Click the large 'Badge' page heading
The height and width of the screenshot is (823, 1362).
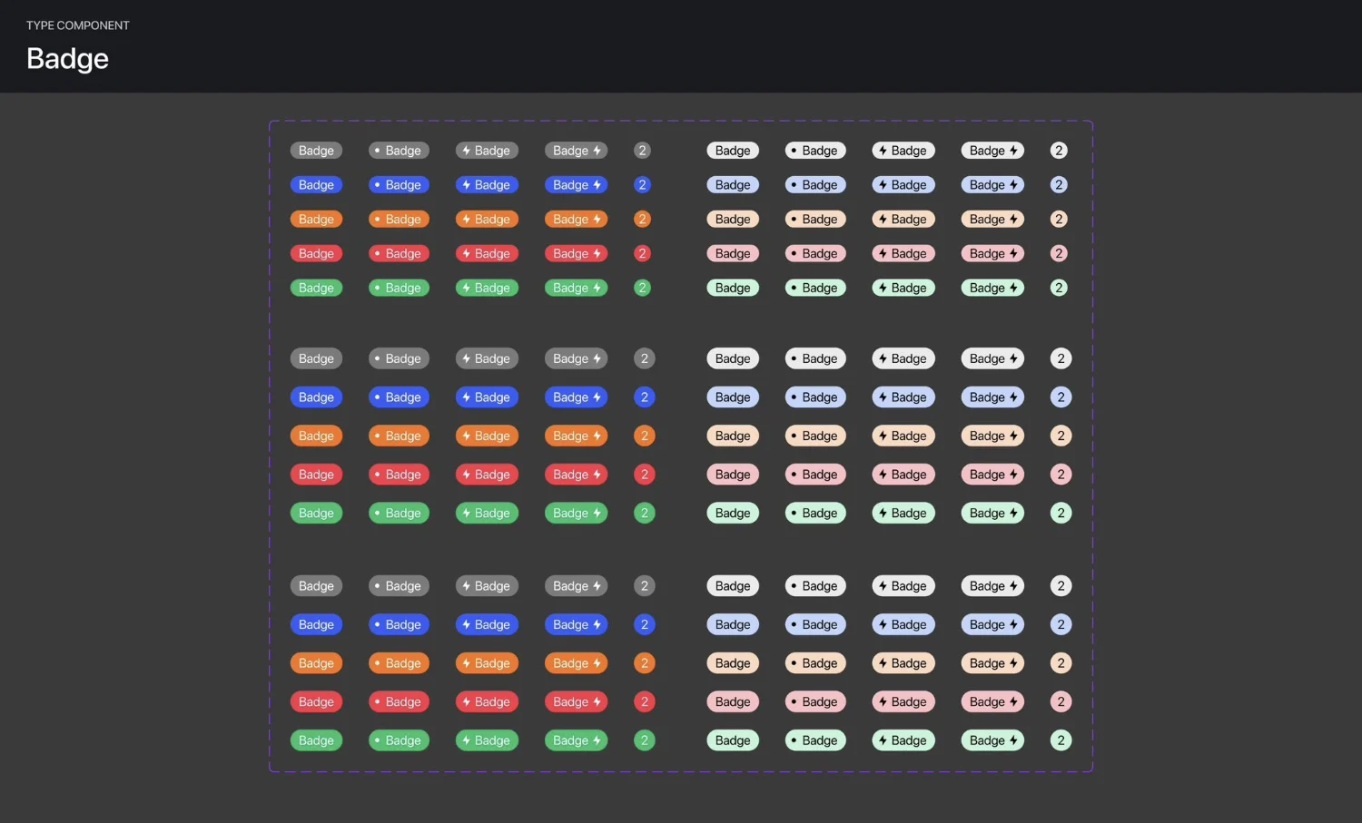pyautogui.click(x=68, y=59)
